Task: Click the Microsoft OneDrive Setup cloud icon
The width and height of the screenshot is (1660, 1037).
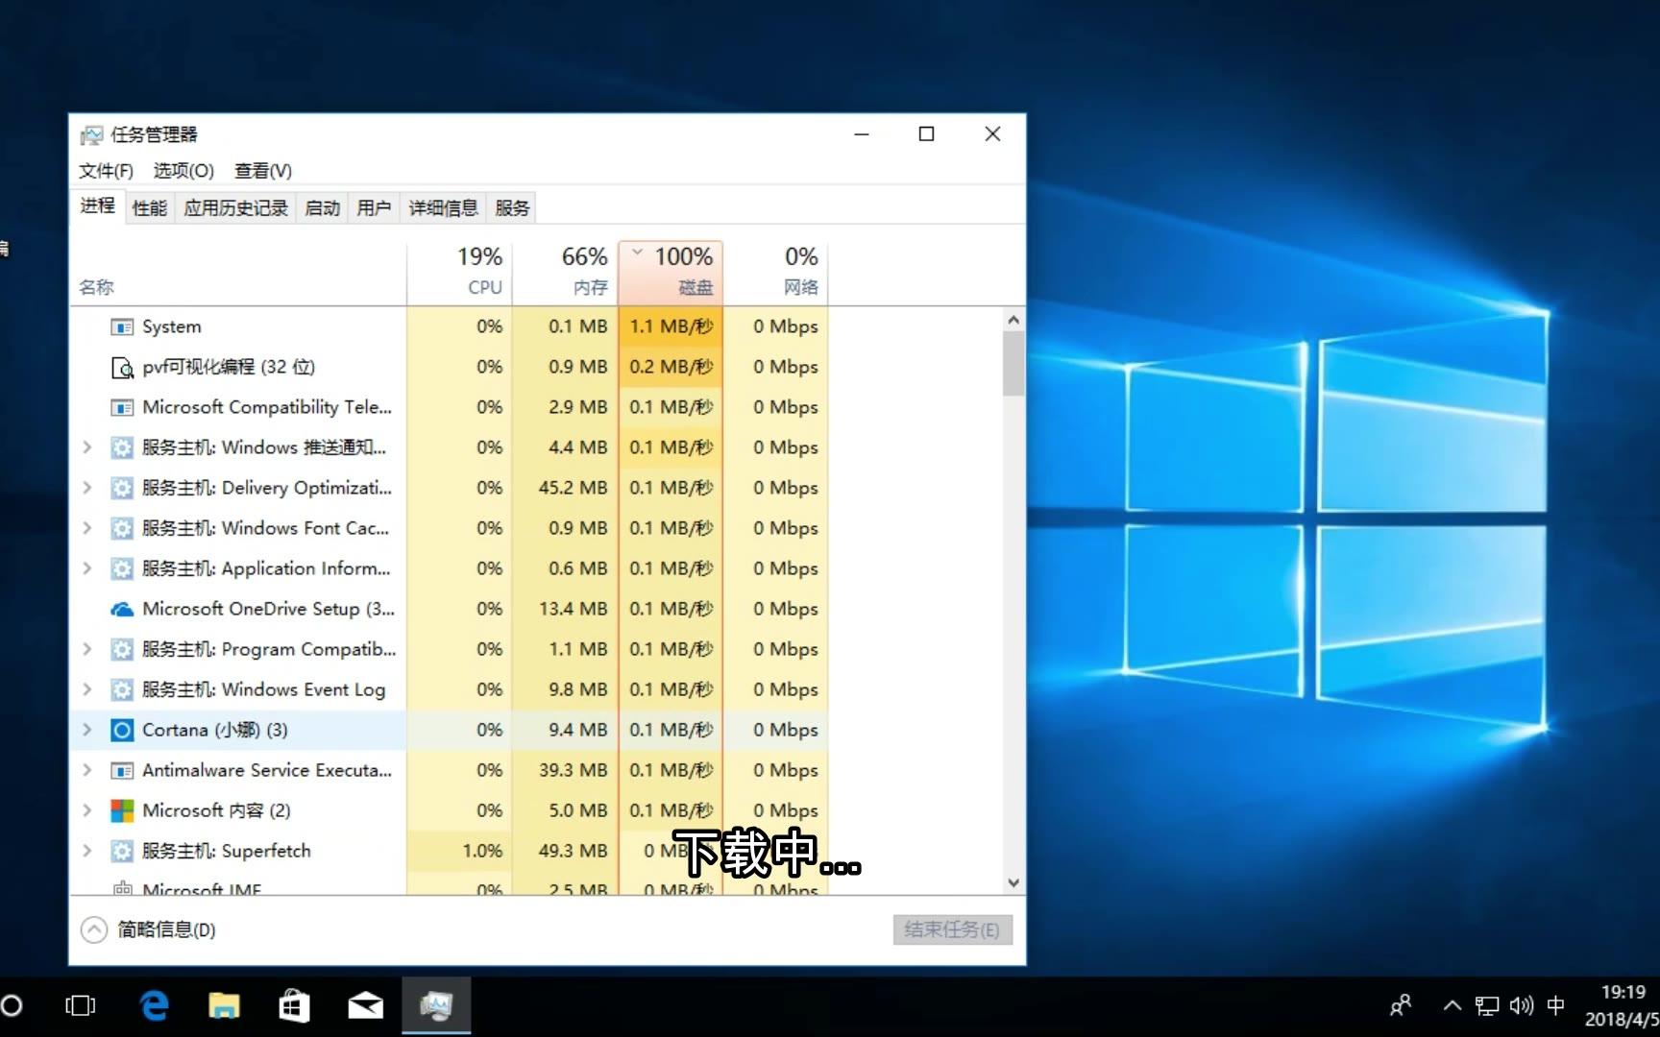Action: (122, 610)
